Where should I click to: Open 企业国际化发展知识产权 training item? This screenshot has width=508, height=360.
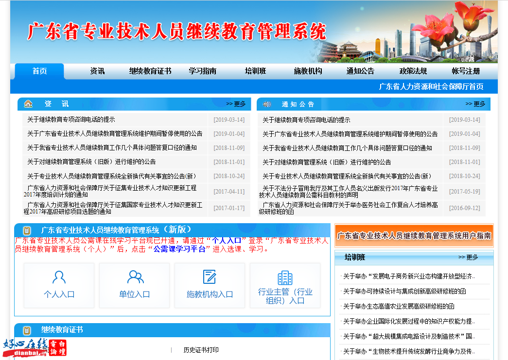click(x=409, y=321)
